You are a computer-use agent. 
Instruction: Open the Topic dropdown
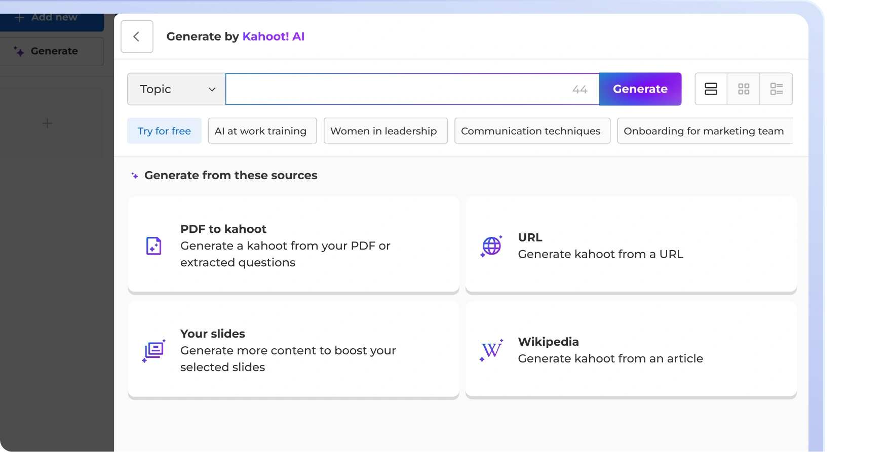pos(176,89)
